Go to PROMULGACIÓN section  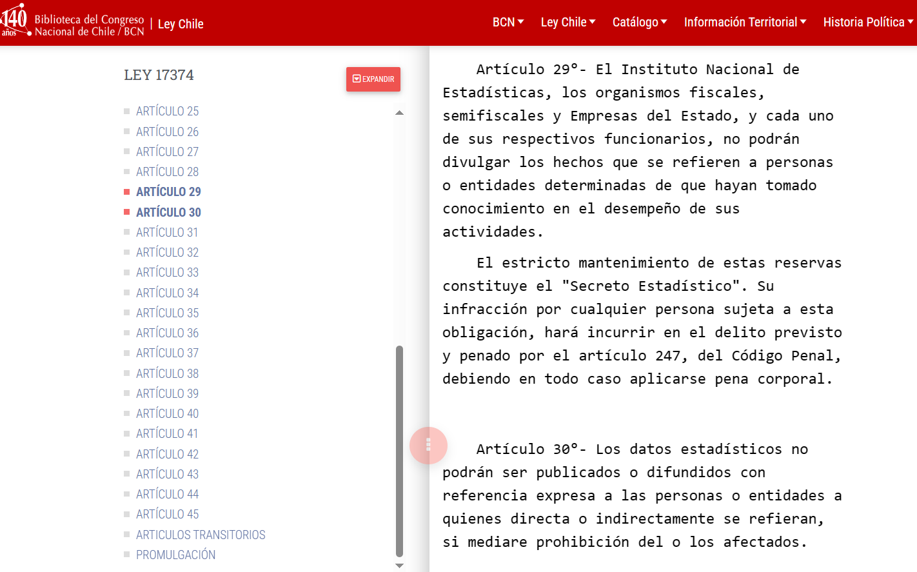[175, 555]
